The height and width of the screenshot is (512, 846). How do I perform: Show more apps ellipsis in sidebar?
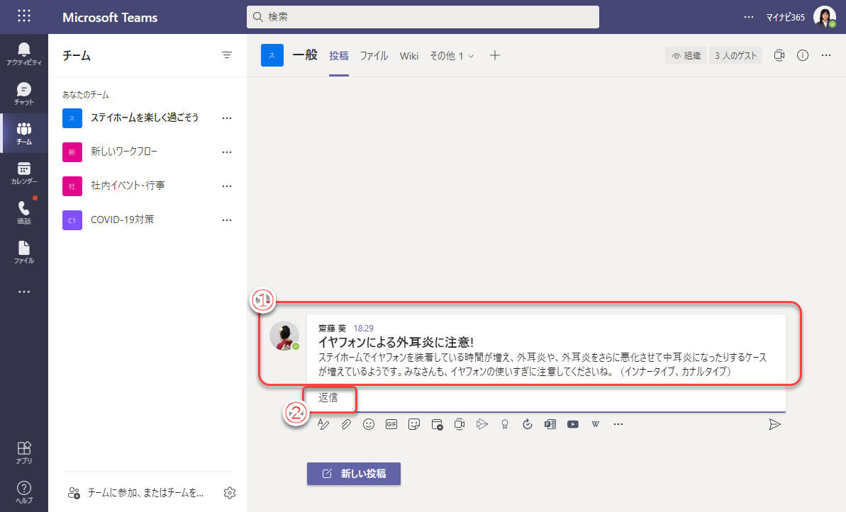(23, 292)
